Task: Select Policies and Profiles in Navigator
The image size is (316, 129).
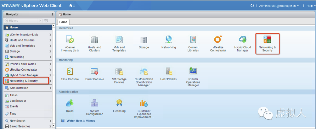Action: (28, 64)
